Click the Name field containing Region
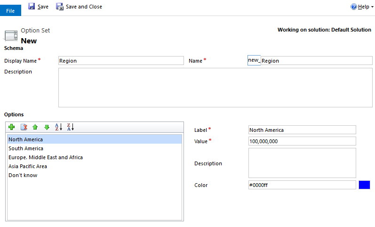Screen dimensions: 375x227 tap(316, 61)
